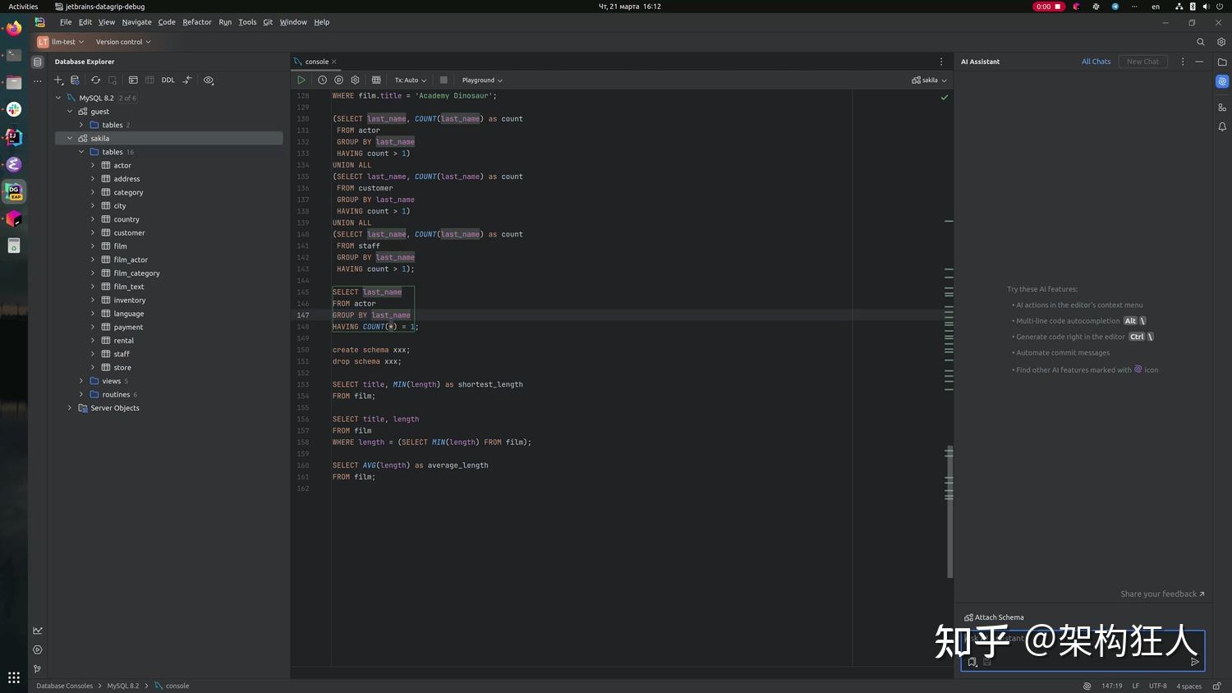Open a query console from explorer toolbar
The image size is (1232, 693).
point(133,80)
